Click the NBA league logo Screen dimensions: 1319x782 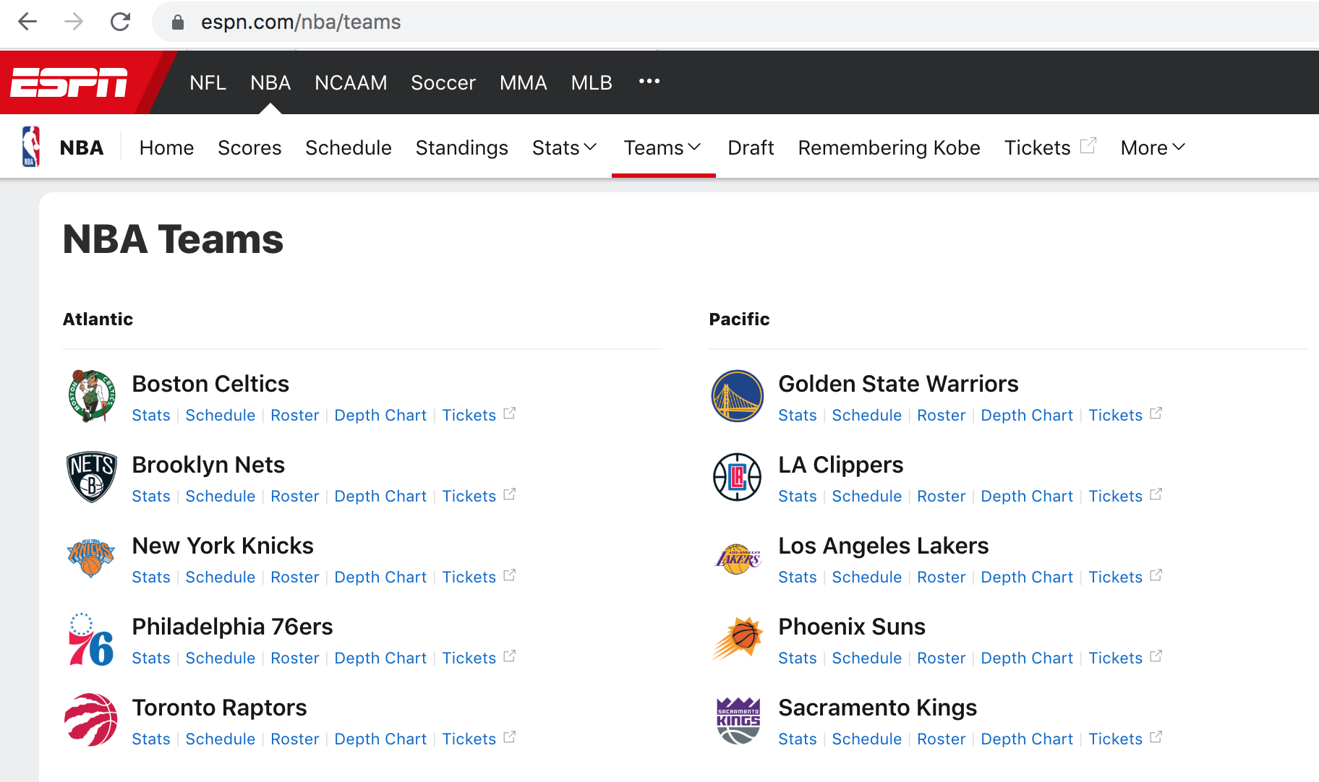pyautogui.click(x=31, y=147)
